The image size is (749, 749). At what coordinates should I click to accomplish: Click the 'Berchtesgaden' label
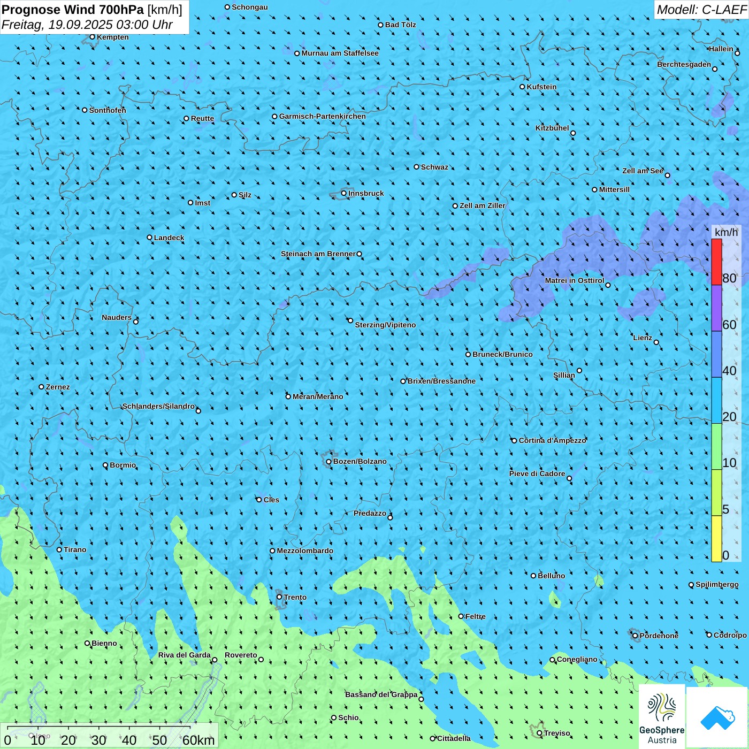click(x=684, y=64)
